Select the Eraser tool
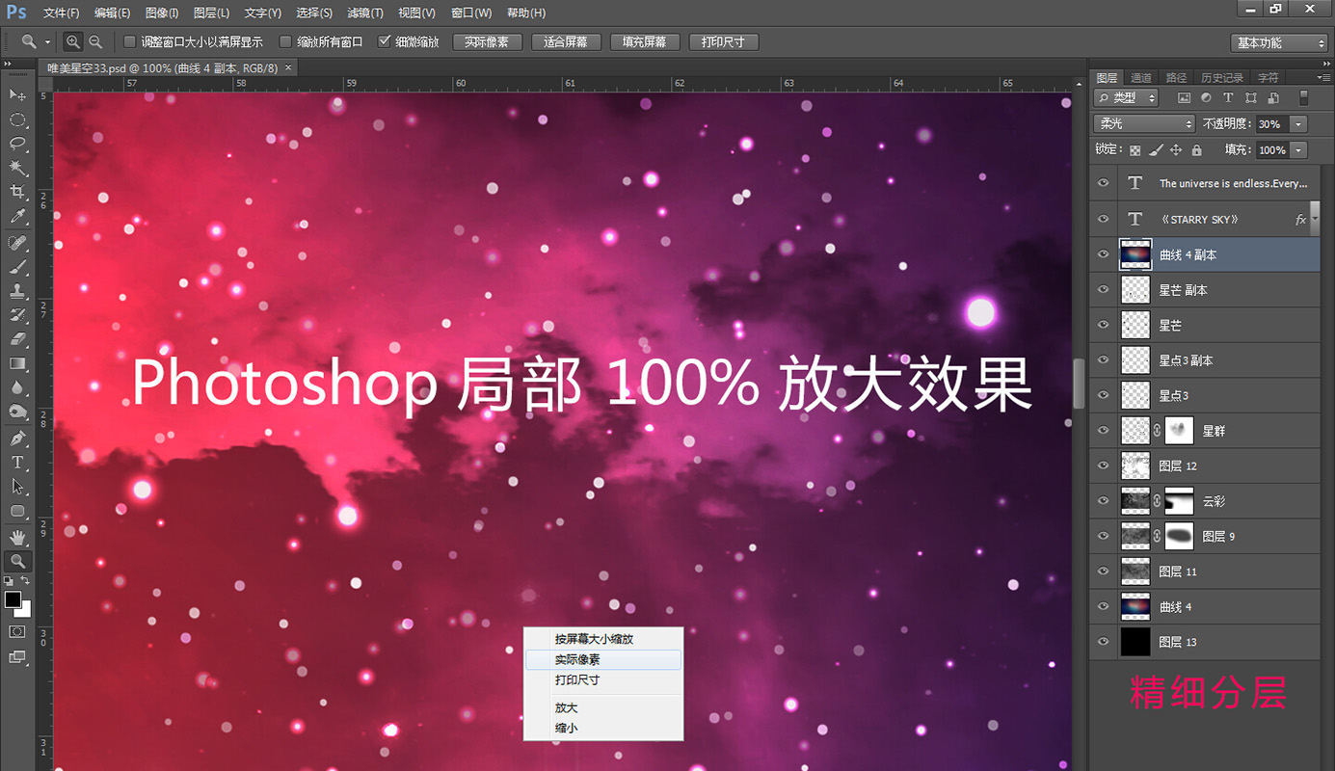Image resolution: width=1335 pixels, height=771 pixels. click(x=17, y=339)
